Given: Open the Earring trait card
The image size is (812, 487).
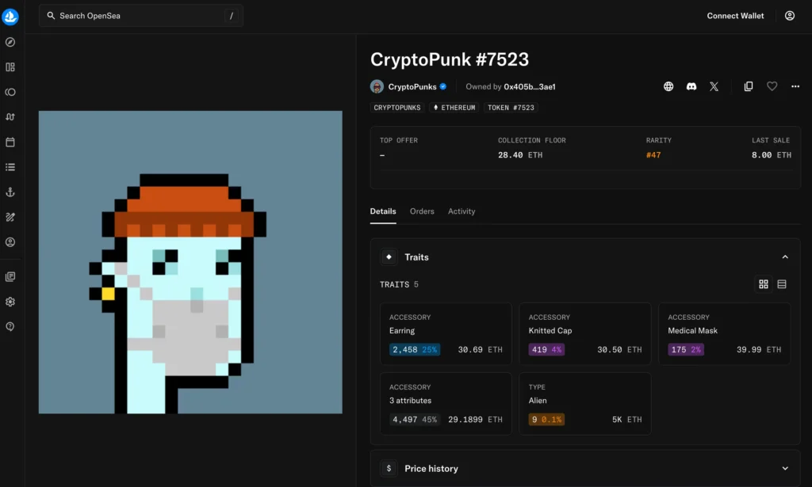Looking at the screenshot, I should point(446,333).
